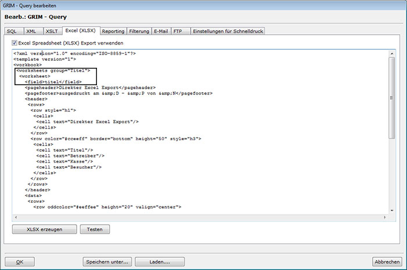The image size is (407, 270).
Task: Select the FTP tab
Action: (x=179, y=31)
